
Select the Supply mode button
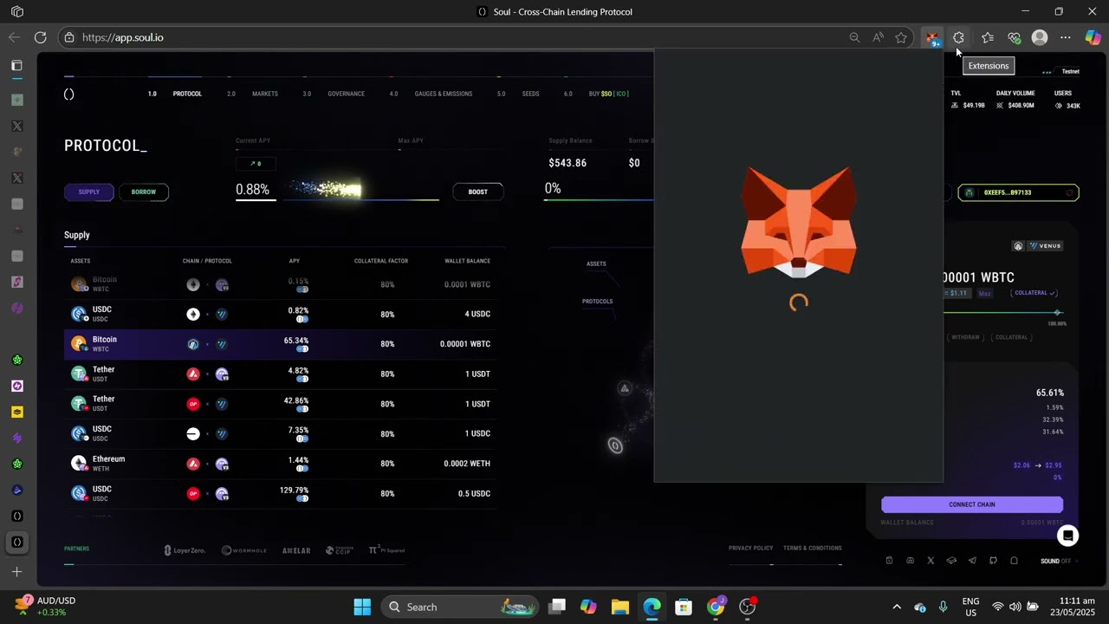point(89,192)
